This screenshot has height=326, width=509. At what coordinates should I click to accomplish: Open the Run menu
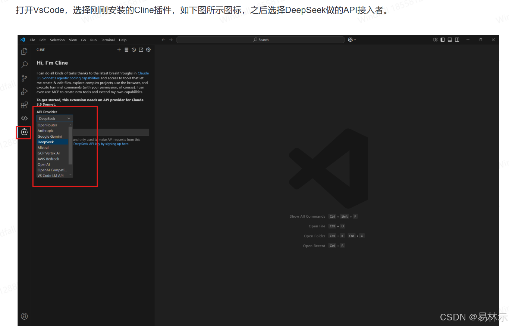(93, 40)
